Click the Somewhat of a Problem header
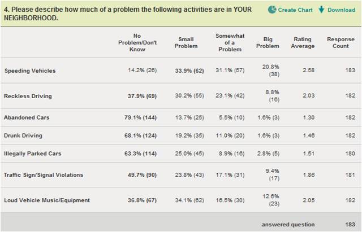This screenshot has width=362, height=232. tap(230, 43)
